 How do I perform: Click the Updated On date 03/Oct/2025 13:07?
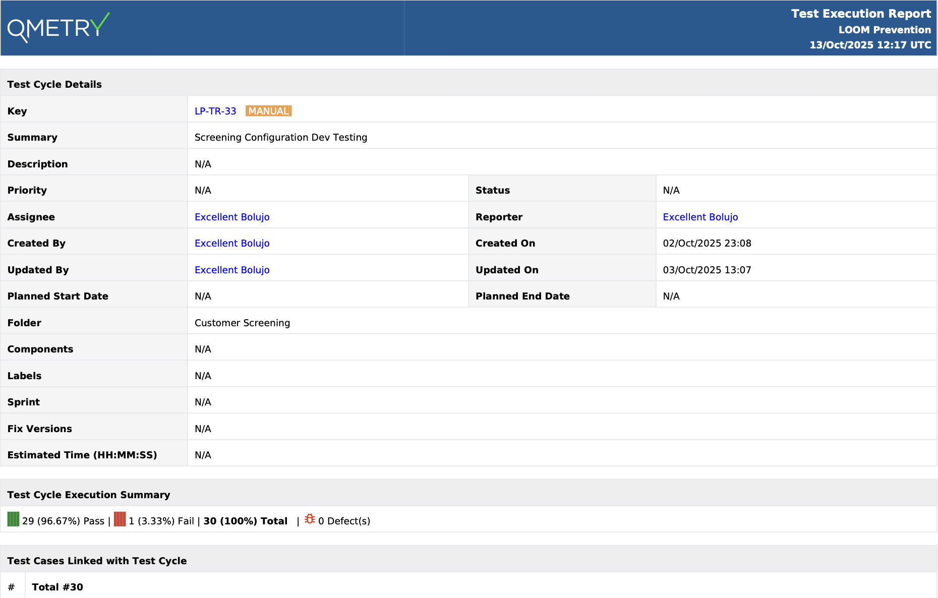[707, 270]
